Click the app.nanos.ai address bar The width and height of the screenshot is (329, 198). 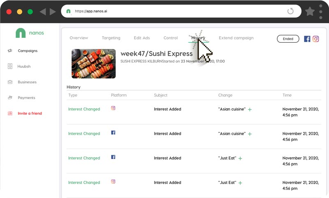pos(181,11)
